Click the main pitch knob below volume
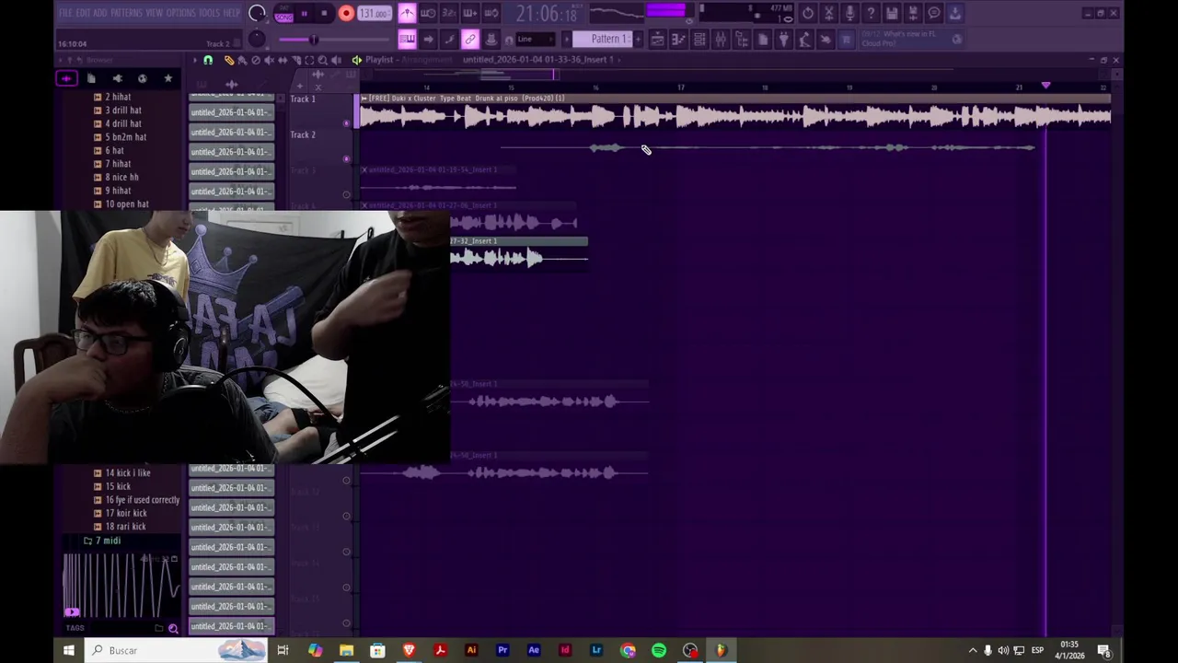 click(258, 39)
